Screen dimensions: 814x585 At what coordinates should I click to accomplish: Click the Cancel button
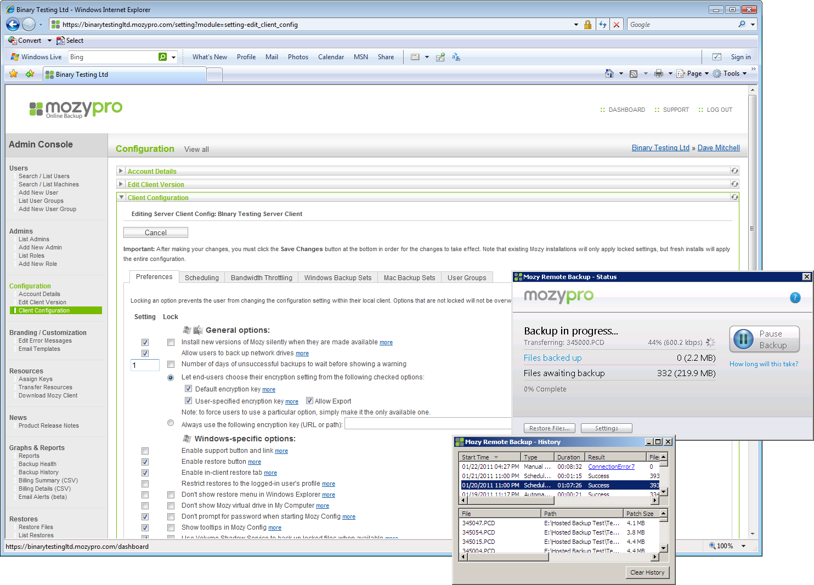[156, 232]
